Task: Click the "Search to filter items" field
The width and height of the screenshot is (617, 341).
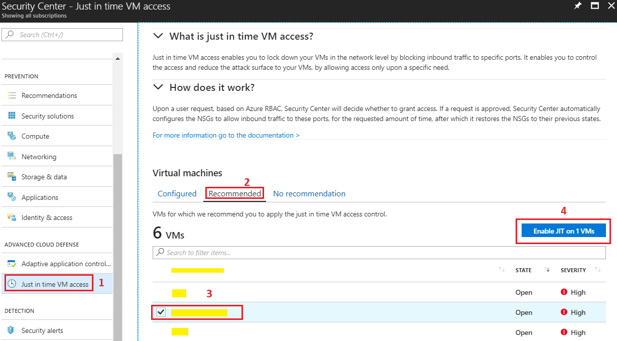Action: click(379, 253)
